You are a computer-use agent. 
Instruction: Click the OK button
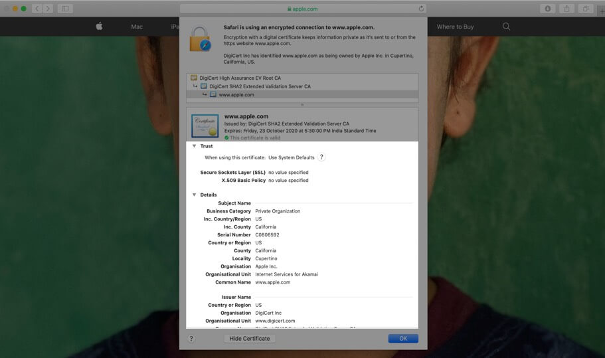coord(403,338)
